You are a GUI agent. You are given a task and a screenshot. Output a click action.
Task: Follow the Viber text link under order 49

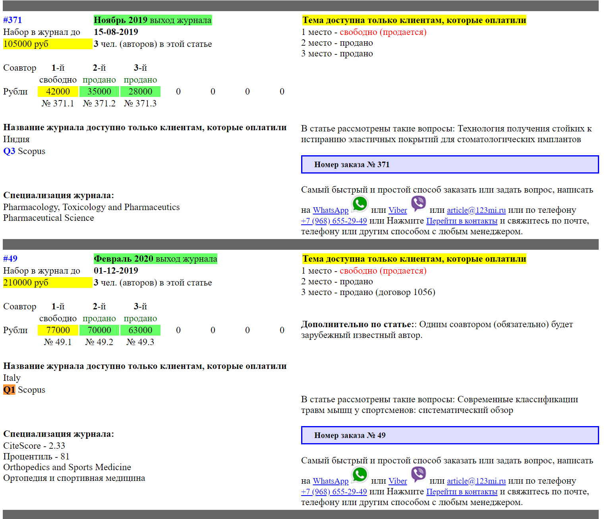[x=398, y=481]
